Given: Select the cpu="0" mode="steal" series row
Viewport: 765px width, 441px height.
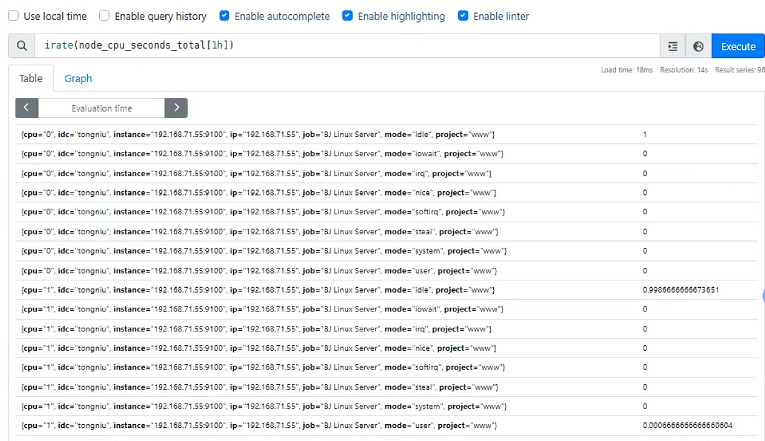Looking at the screenshot, I should click(x=387, y=232).
